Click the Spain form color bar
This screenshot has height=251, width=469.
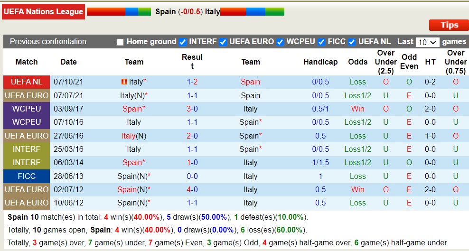[x=119, y=11]
